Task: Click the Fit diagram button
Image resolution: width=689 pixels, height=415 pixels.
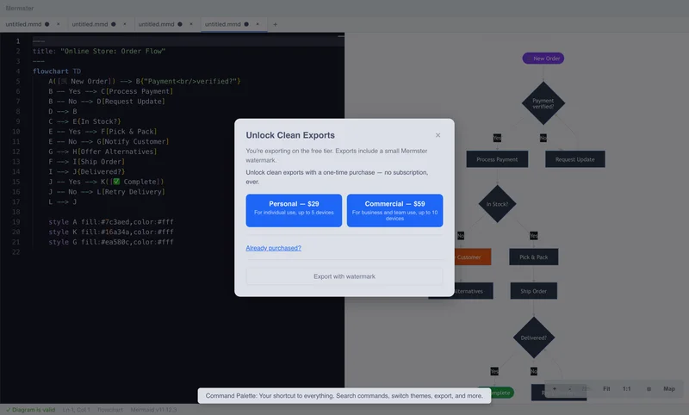Action: click(606, 388)
